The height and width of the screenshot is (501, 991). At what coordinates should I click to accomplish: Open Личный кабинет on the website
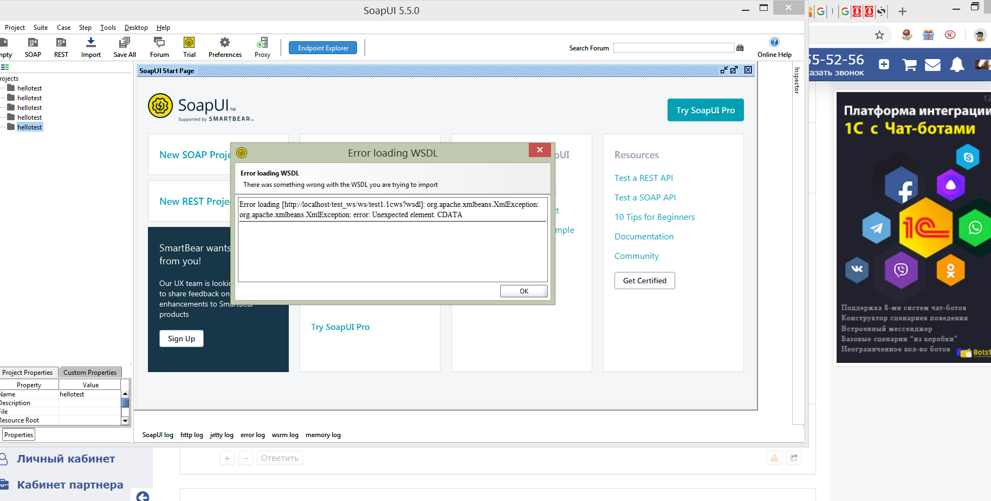pyautogui.click(x=66, y=459)
